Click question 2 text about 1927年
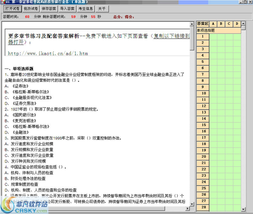 click(51, 109)
